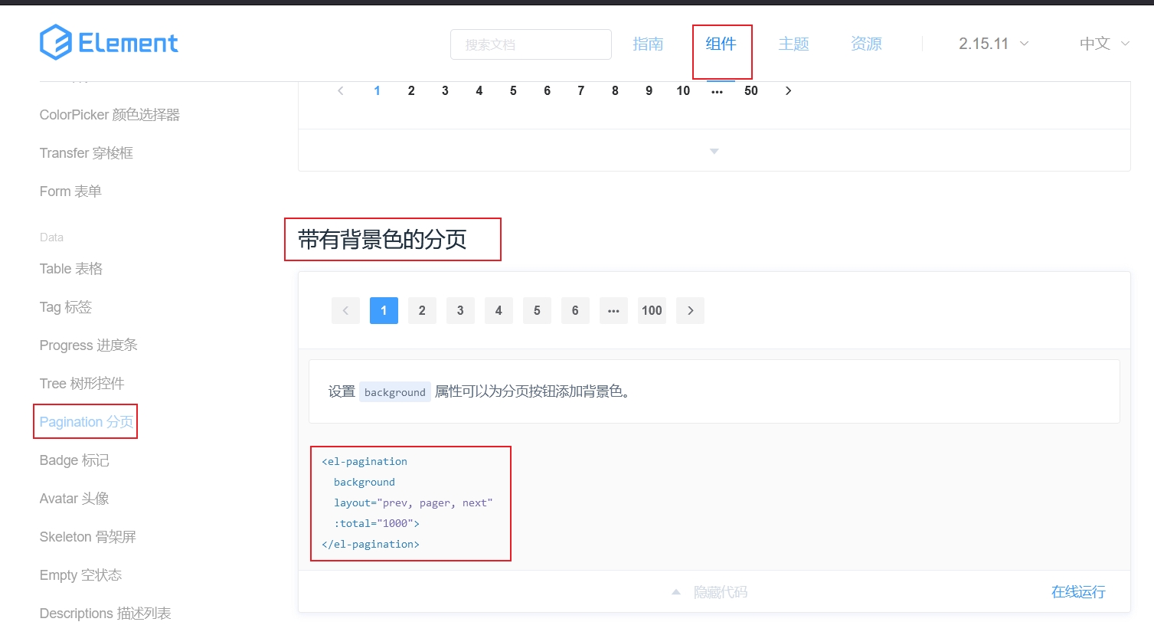Go to page 100 in background pagination
1154x635 pixels.
tap(652, 310)
